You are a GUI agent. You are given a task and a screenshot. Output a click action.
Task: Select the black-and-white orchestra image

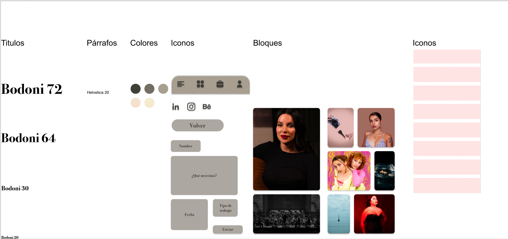(286, 214)
